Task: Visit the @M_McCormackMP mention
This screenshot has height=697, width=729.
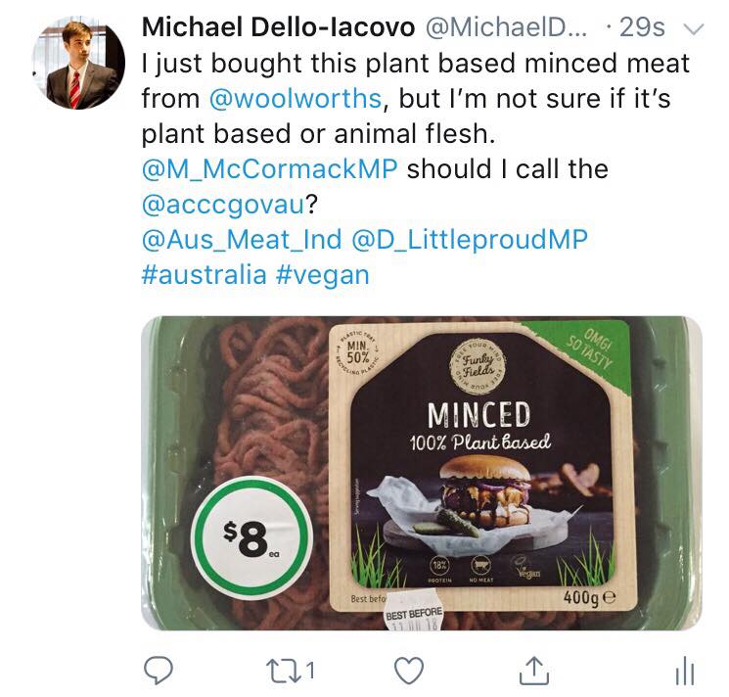Action: click(269, 168)
